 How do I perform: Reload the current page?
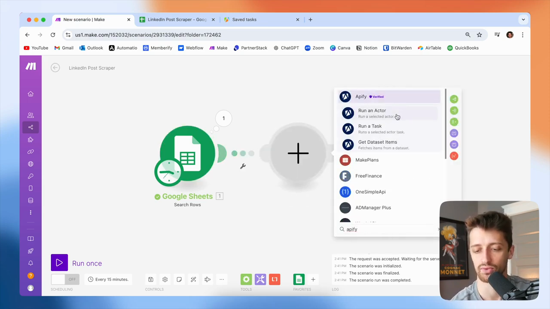pos(53,35)
